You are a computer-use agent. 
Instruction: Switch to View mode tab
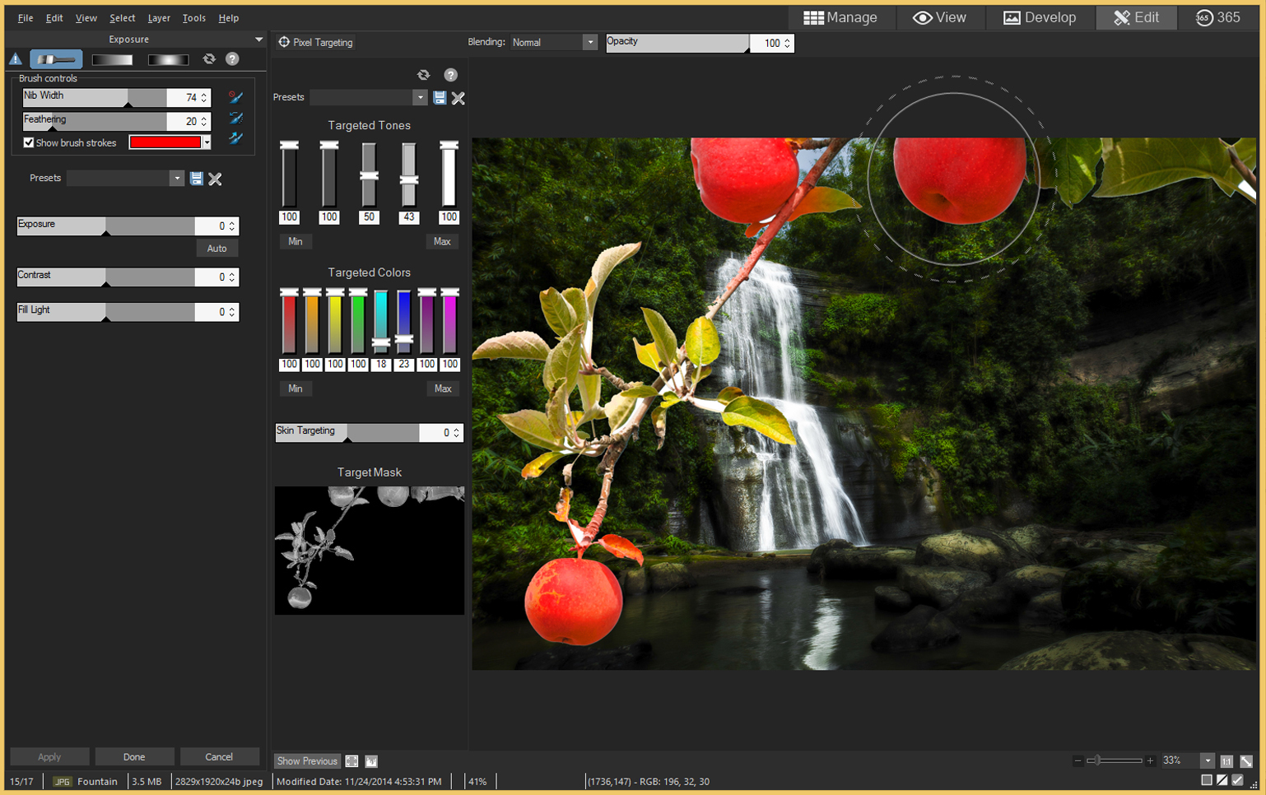[939, 17]
